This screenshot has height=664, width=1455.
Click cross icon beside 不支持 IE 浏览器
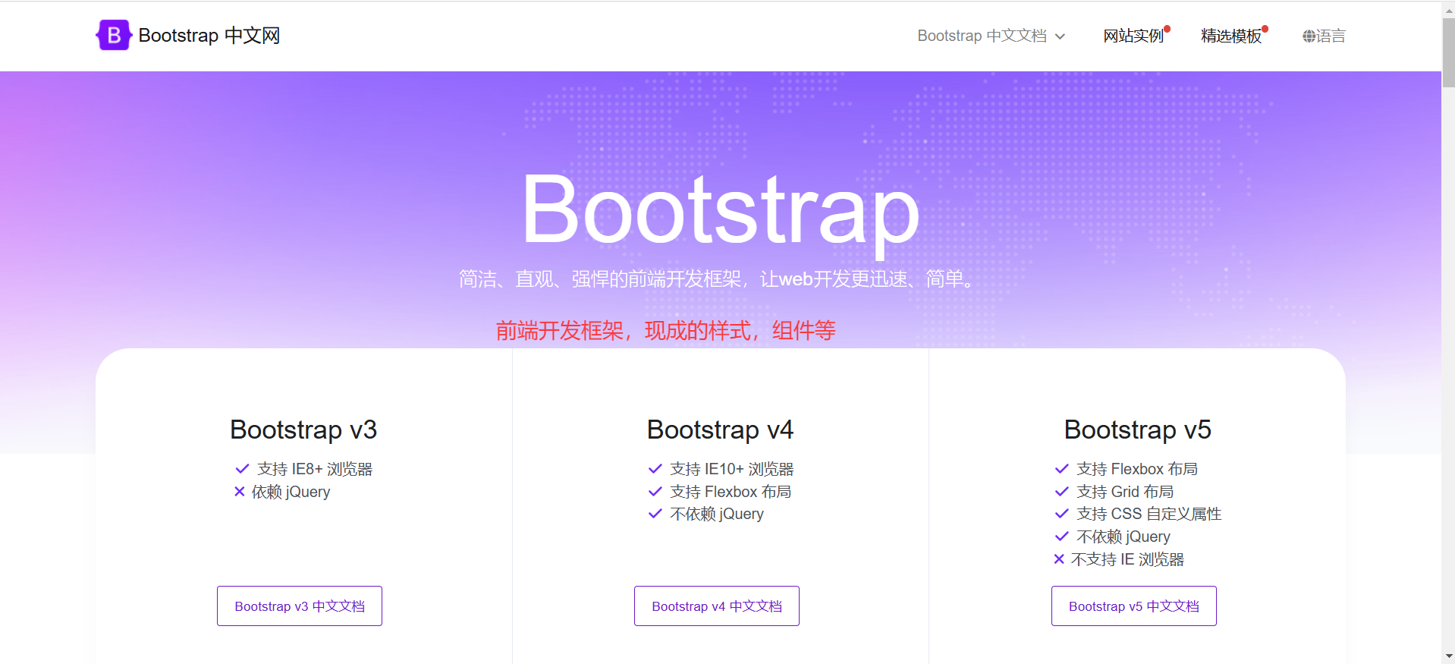pos(1059,559)
